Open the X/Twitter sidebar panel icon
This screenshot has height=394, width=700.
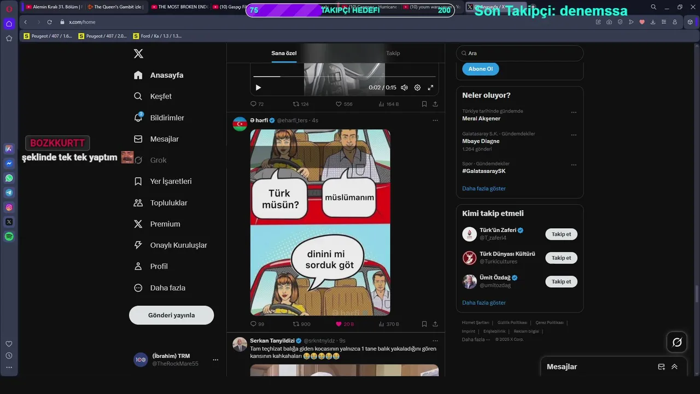pos(9,222)
